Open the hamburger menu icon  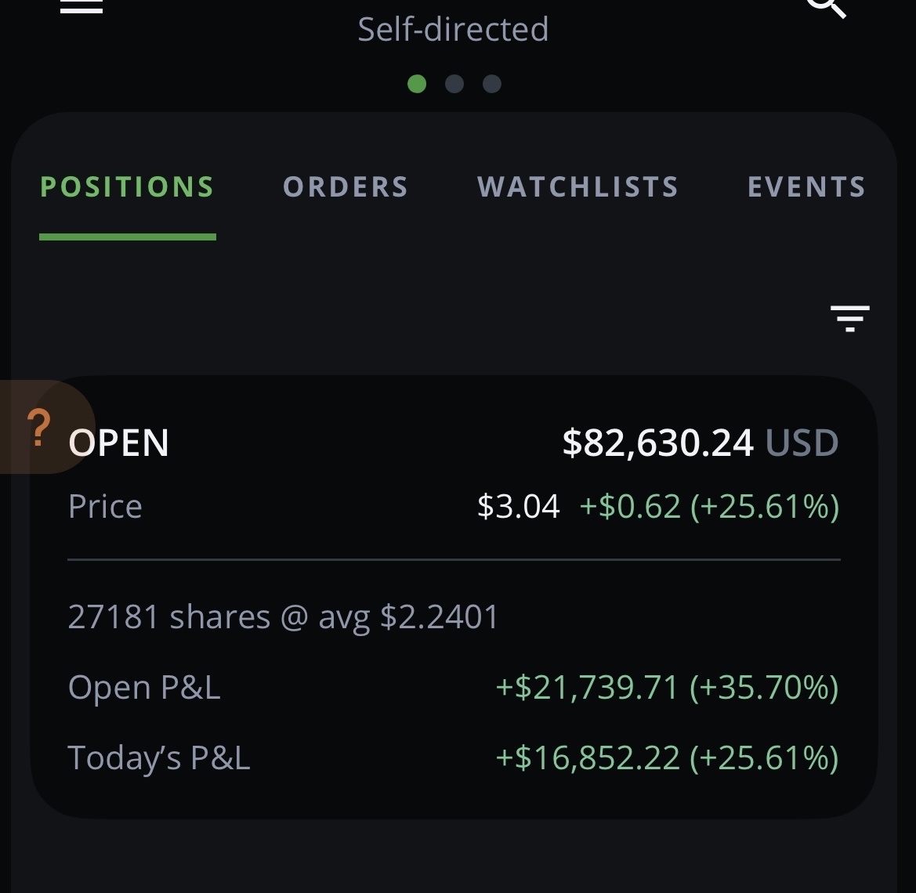coord(81,6)
